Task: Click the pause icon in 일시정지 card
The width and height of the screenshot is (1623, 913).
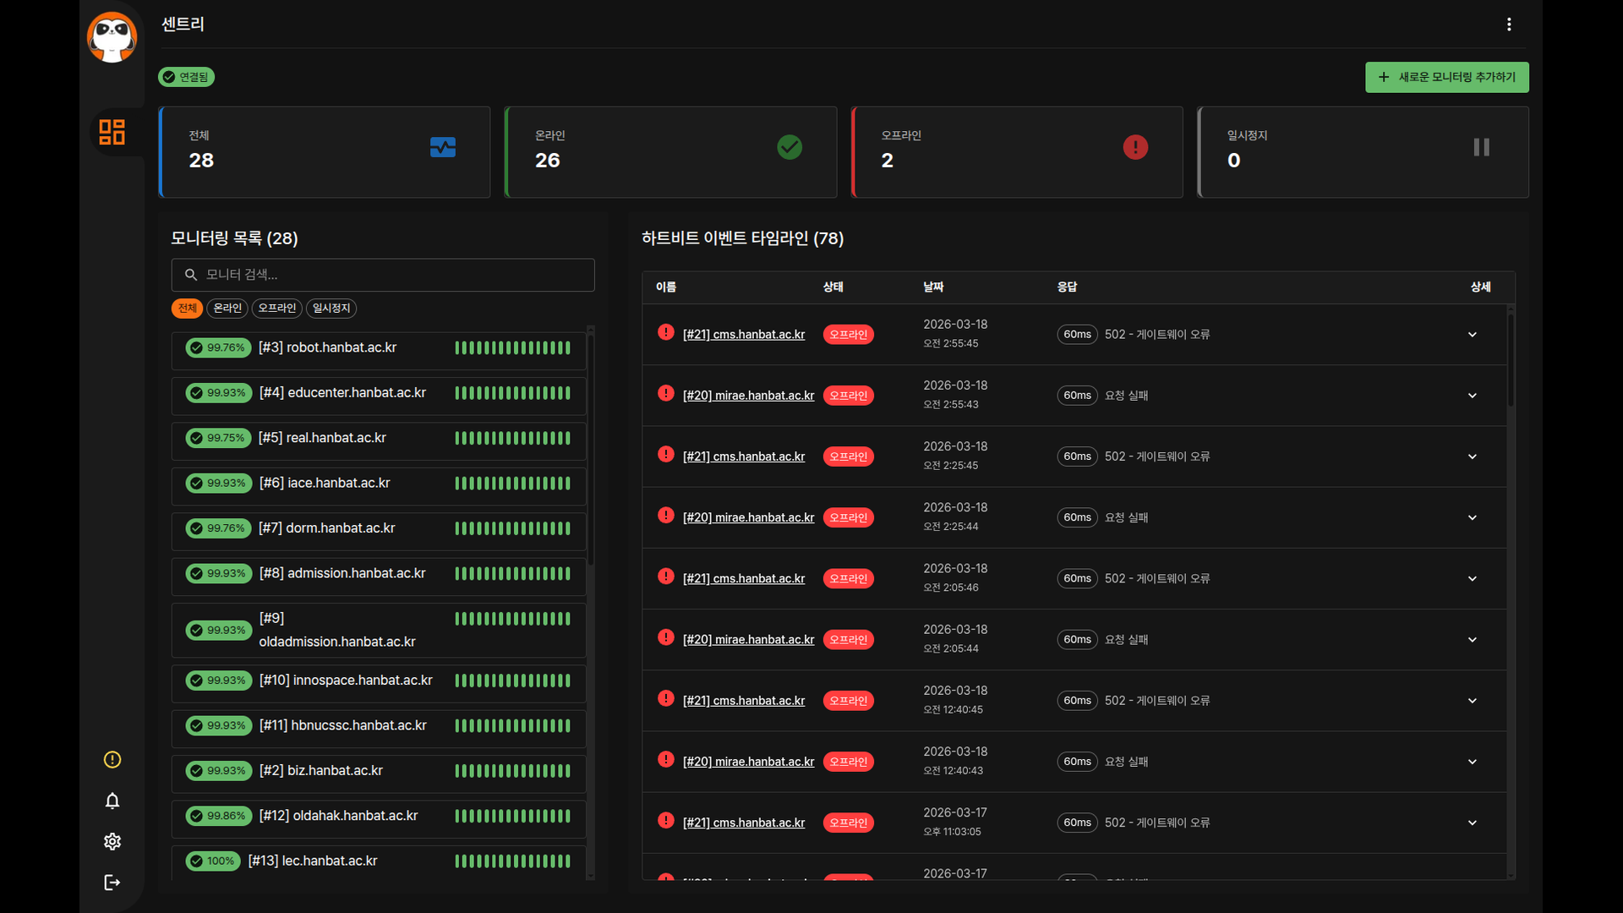Action: [x=1481, y=147]
